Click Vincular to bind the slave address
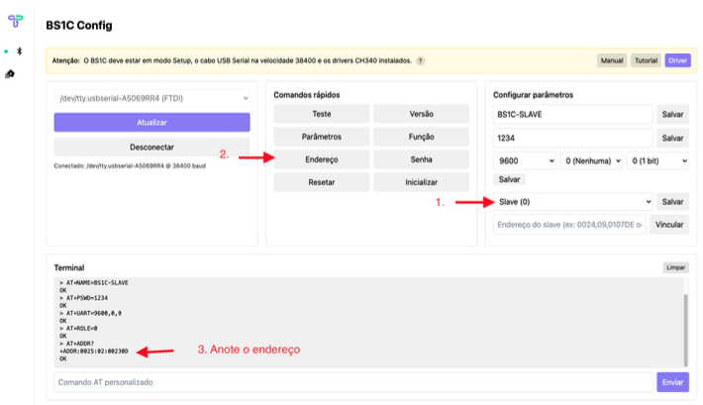The width and height of the screenshot is (703, 405). tap(669, 225)
